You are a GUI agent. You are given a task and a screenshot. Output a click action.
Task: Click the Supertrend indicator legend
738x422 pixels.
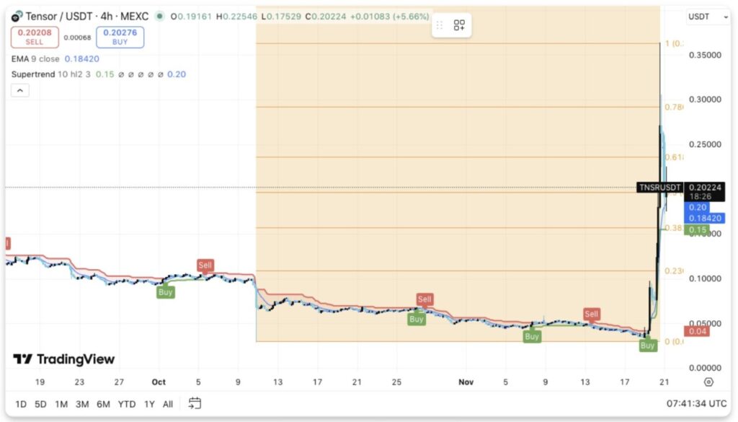click(x=45, y=74)
